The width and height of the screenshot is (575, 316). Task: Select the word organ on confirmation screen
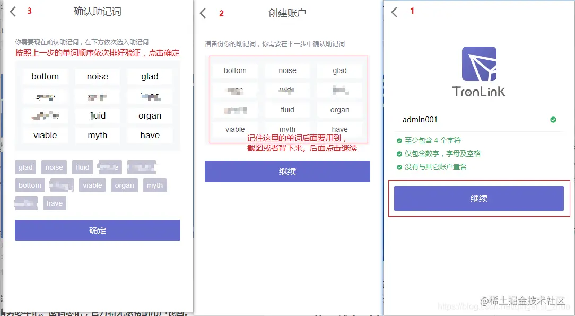click(x=149, y=115)
